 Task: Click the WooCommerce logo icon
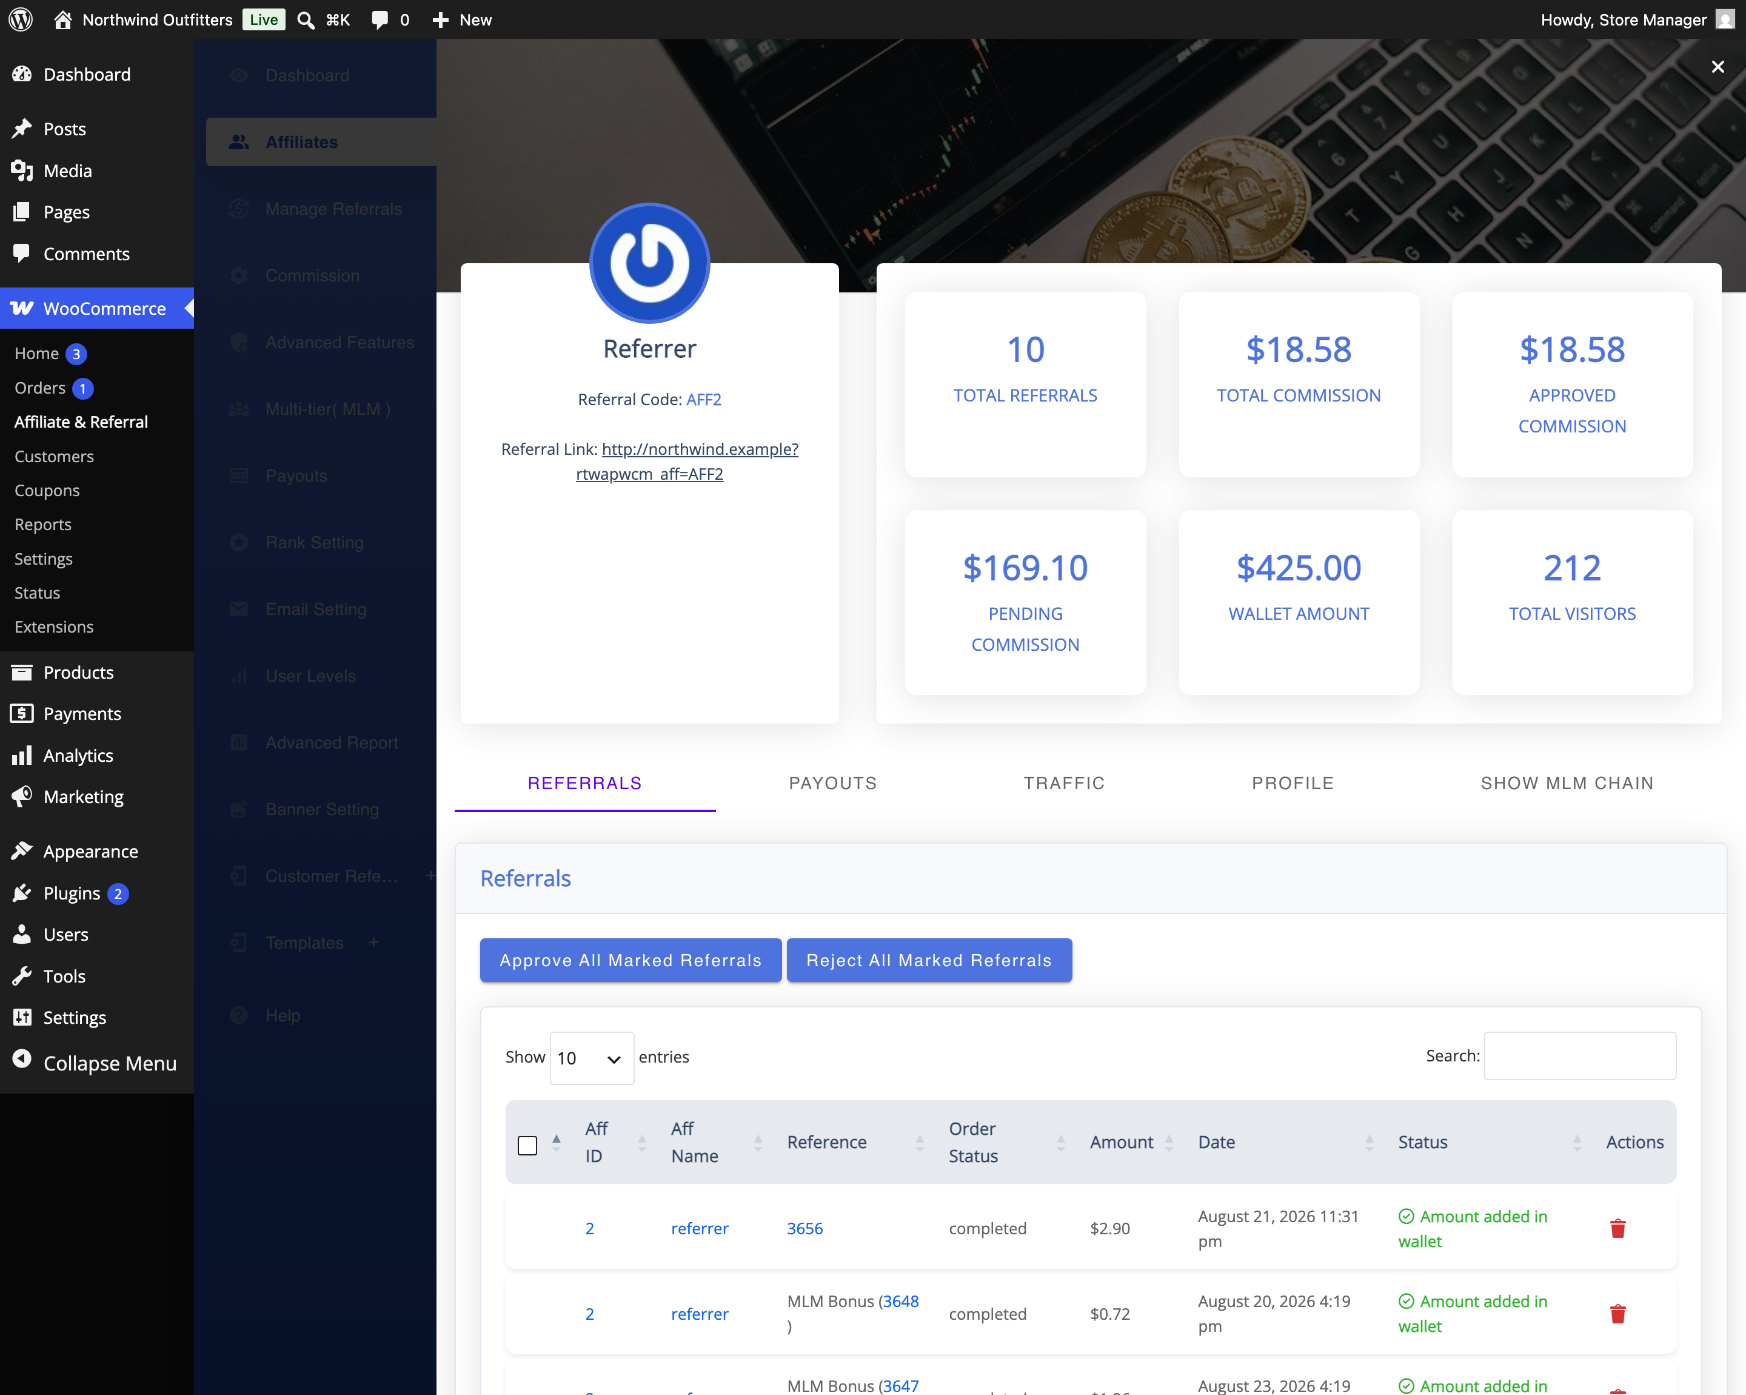(22, 308)
